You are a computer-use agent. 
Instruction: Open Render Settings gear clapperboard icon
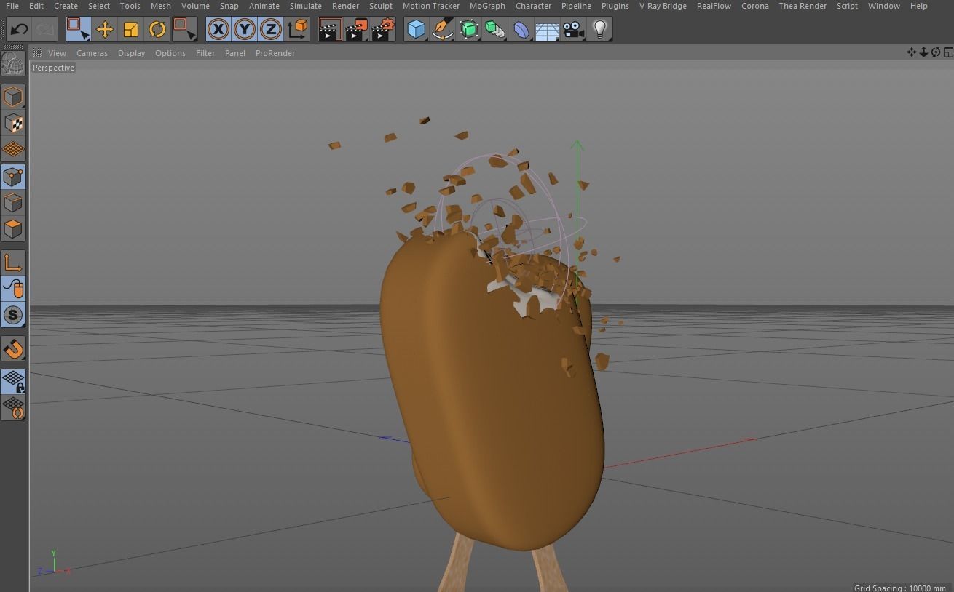(382, 30)
